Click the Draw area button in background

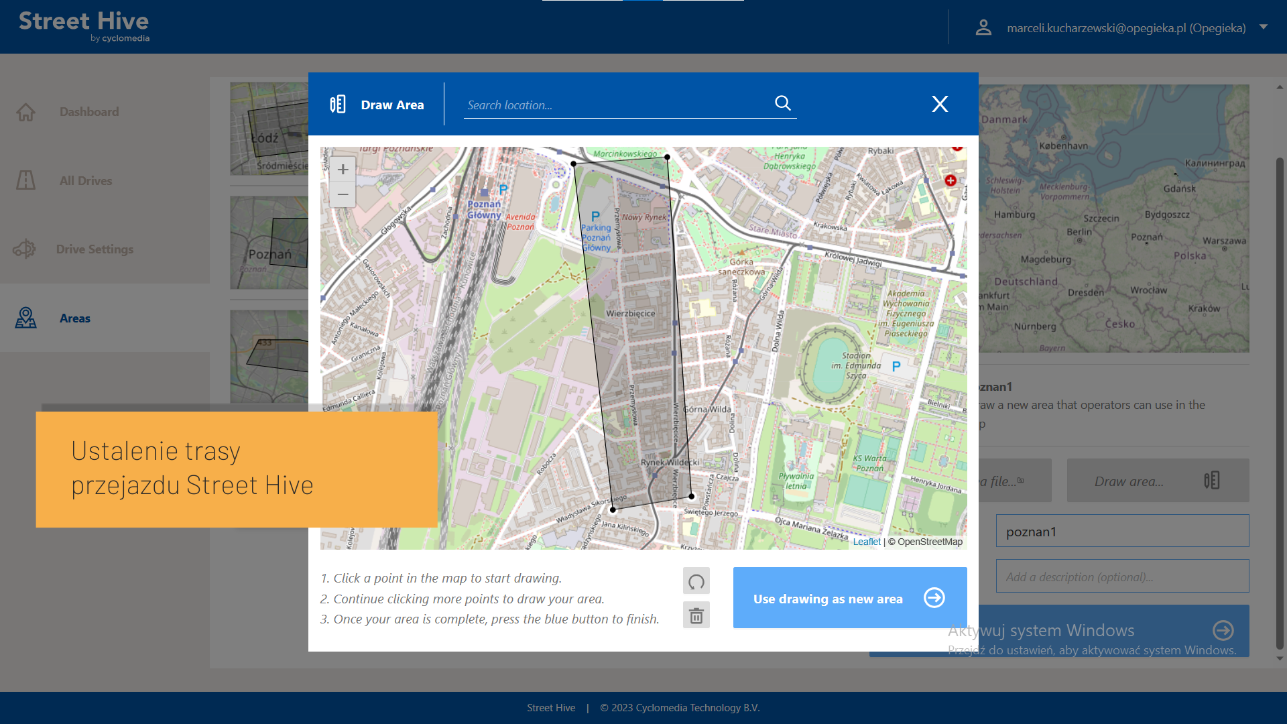click(1158, 481)
